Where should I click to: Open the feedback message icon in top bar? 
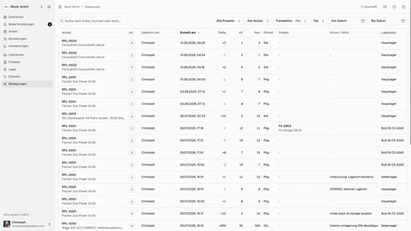click(385, 7)
